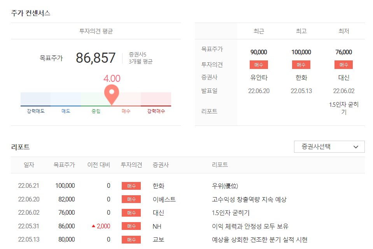Screen dimensions: 373x249
Task: Click the 투자의견 column header in report list
Action: tap(131, 165)
